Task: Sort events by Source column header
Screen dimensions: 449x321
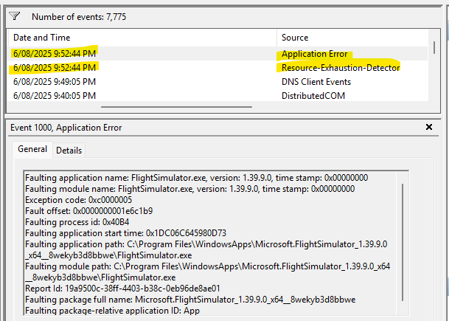Action: [295, 37]
